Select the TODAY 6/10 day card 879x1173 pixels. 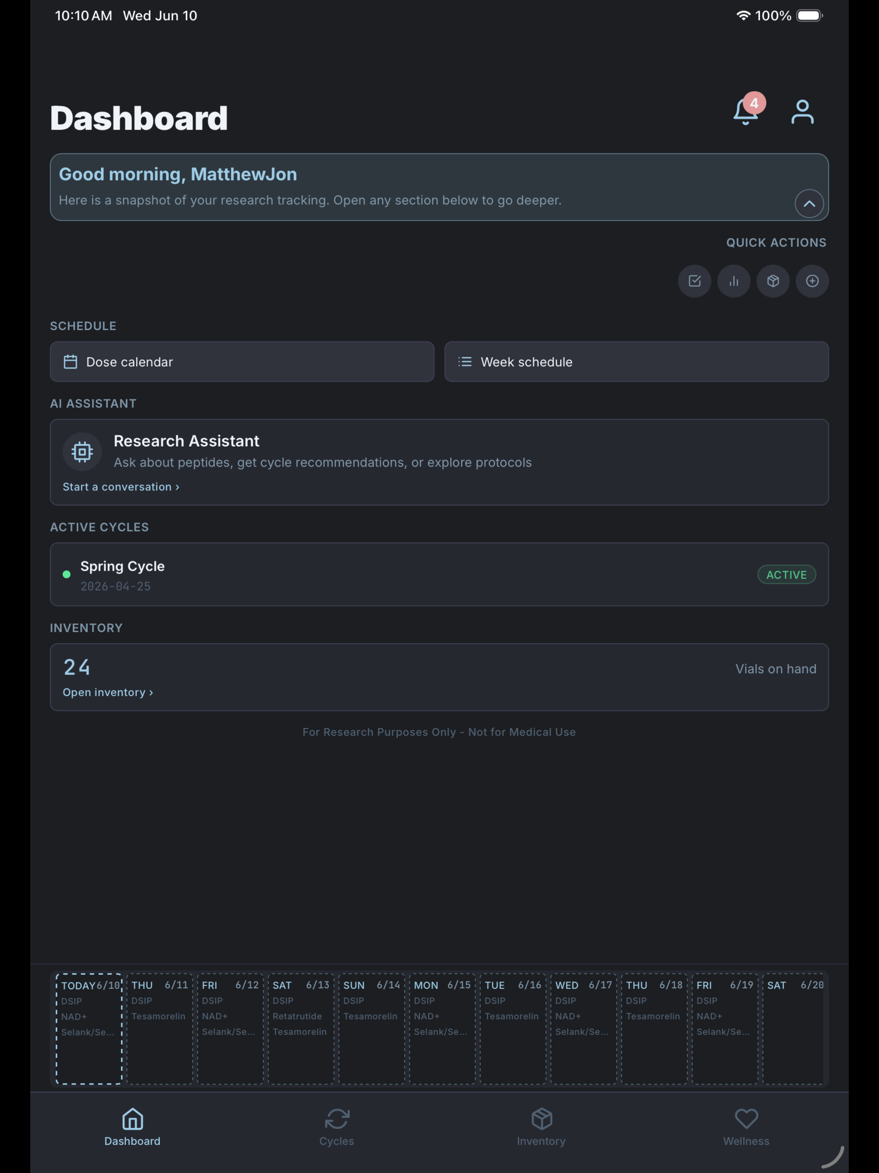pos(89,1028)
